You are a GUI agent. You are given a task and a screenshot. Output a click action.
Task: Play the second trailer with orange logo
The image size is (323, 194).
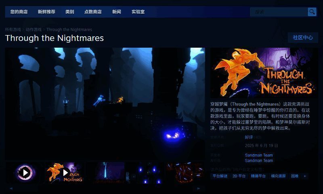pos(65,173)
